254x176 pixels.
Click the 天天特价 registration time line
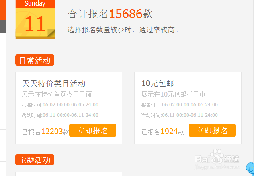60,105
